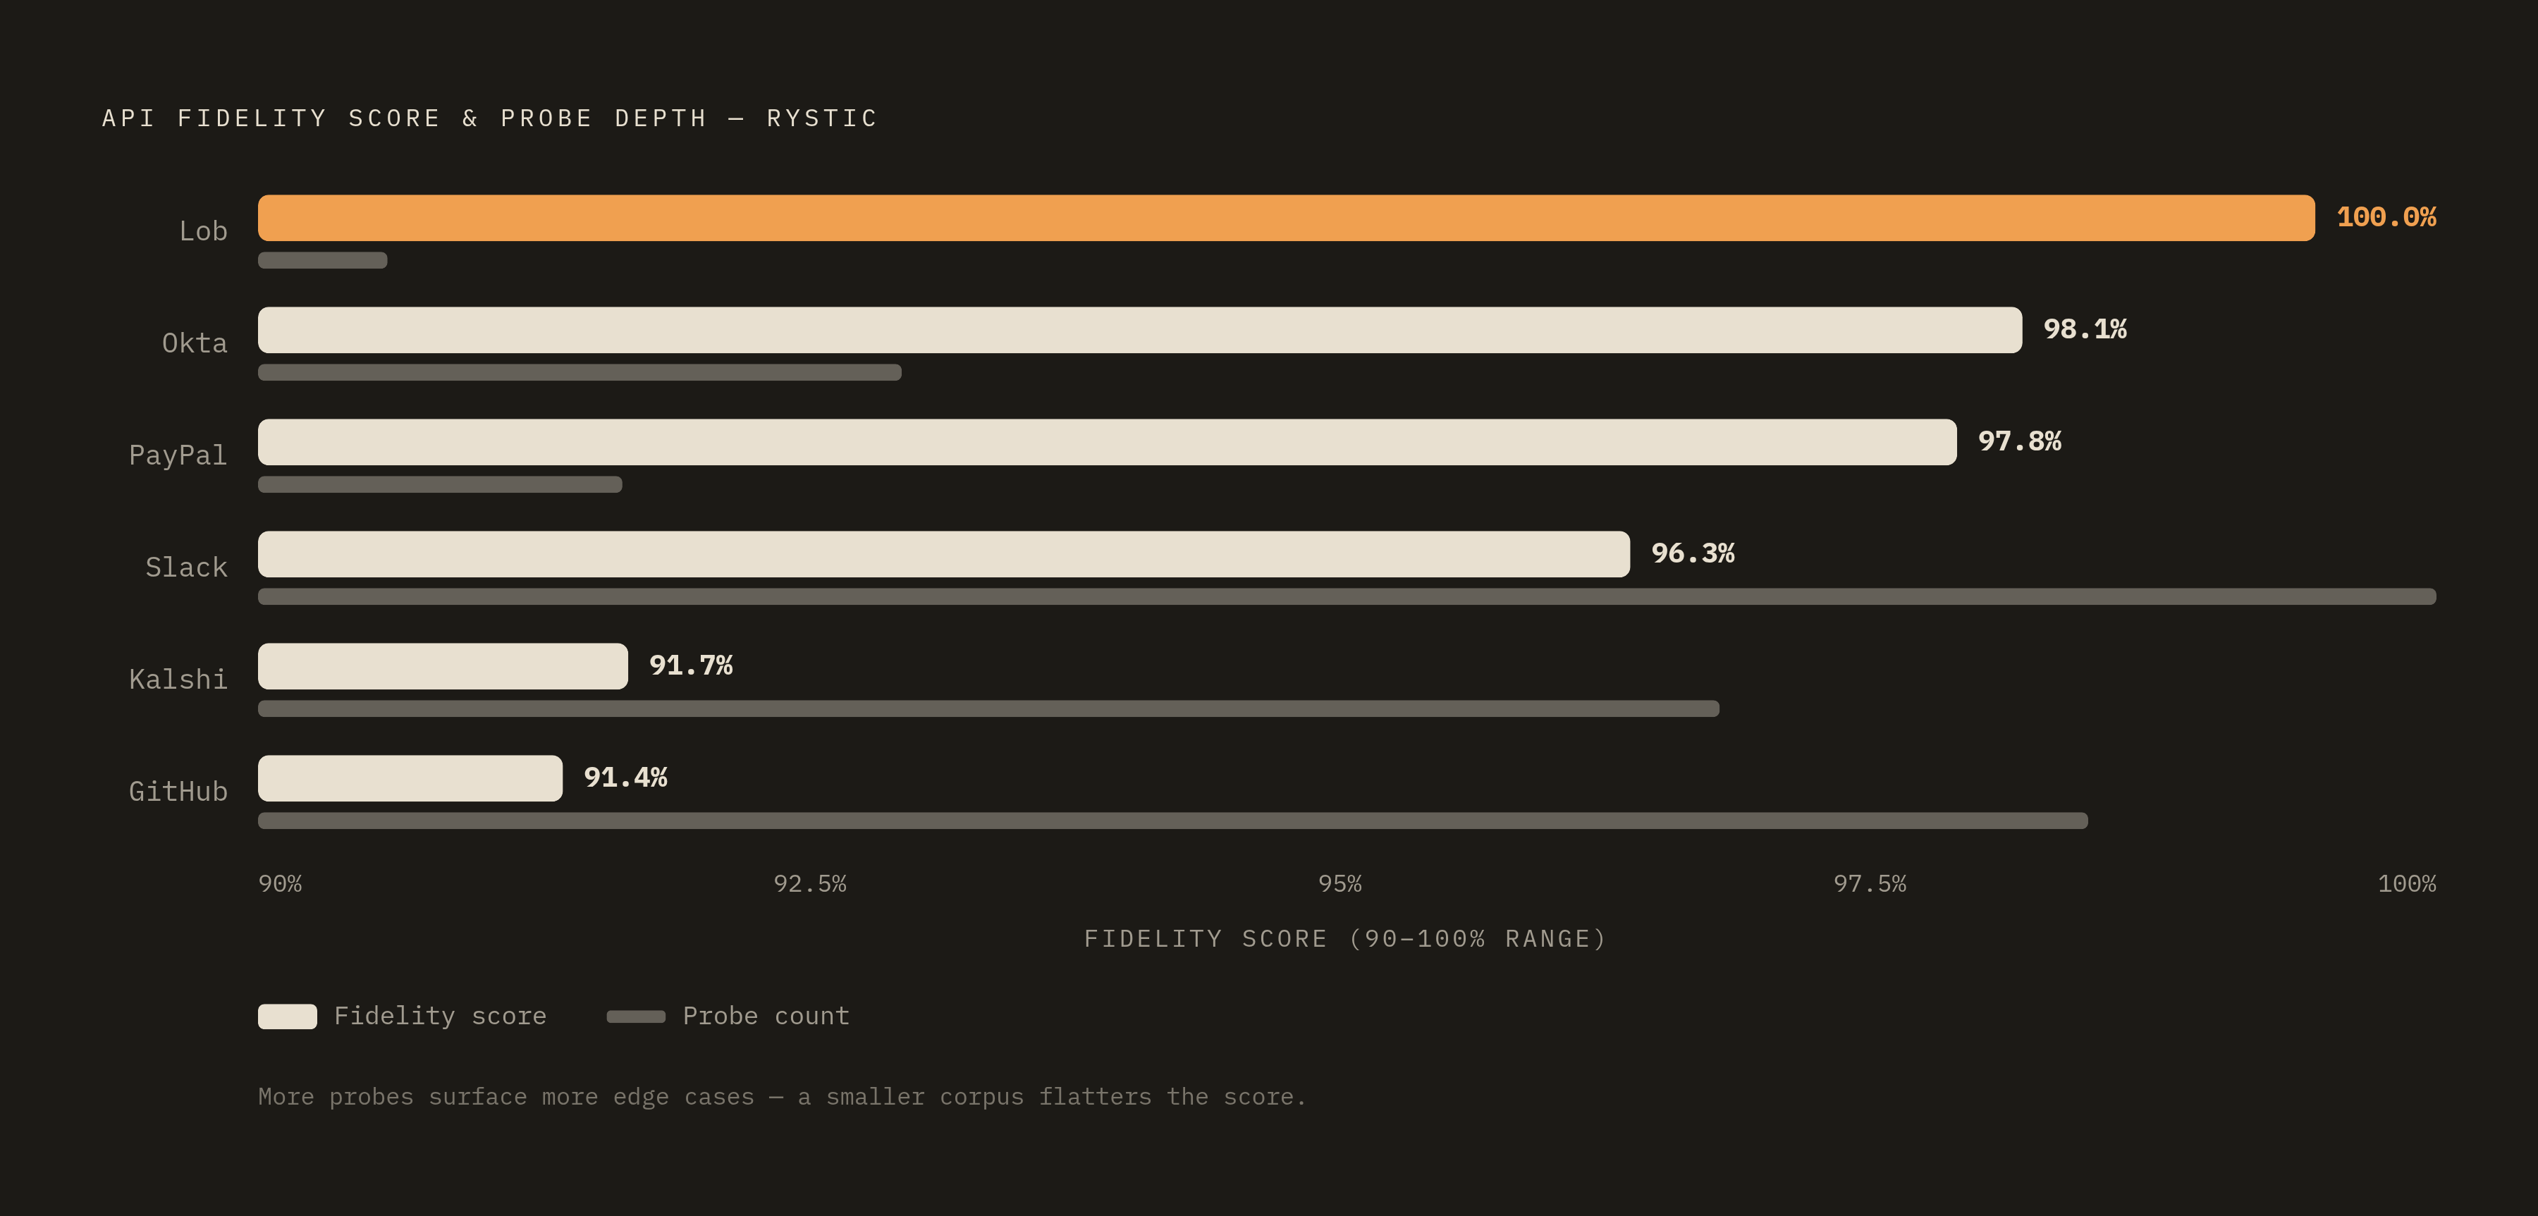Click the Fidelity score legend text

pyautogui.click(x=441, y=1016)
